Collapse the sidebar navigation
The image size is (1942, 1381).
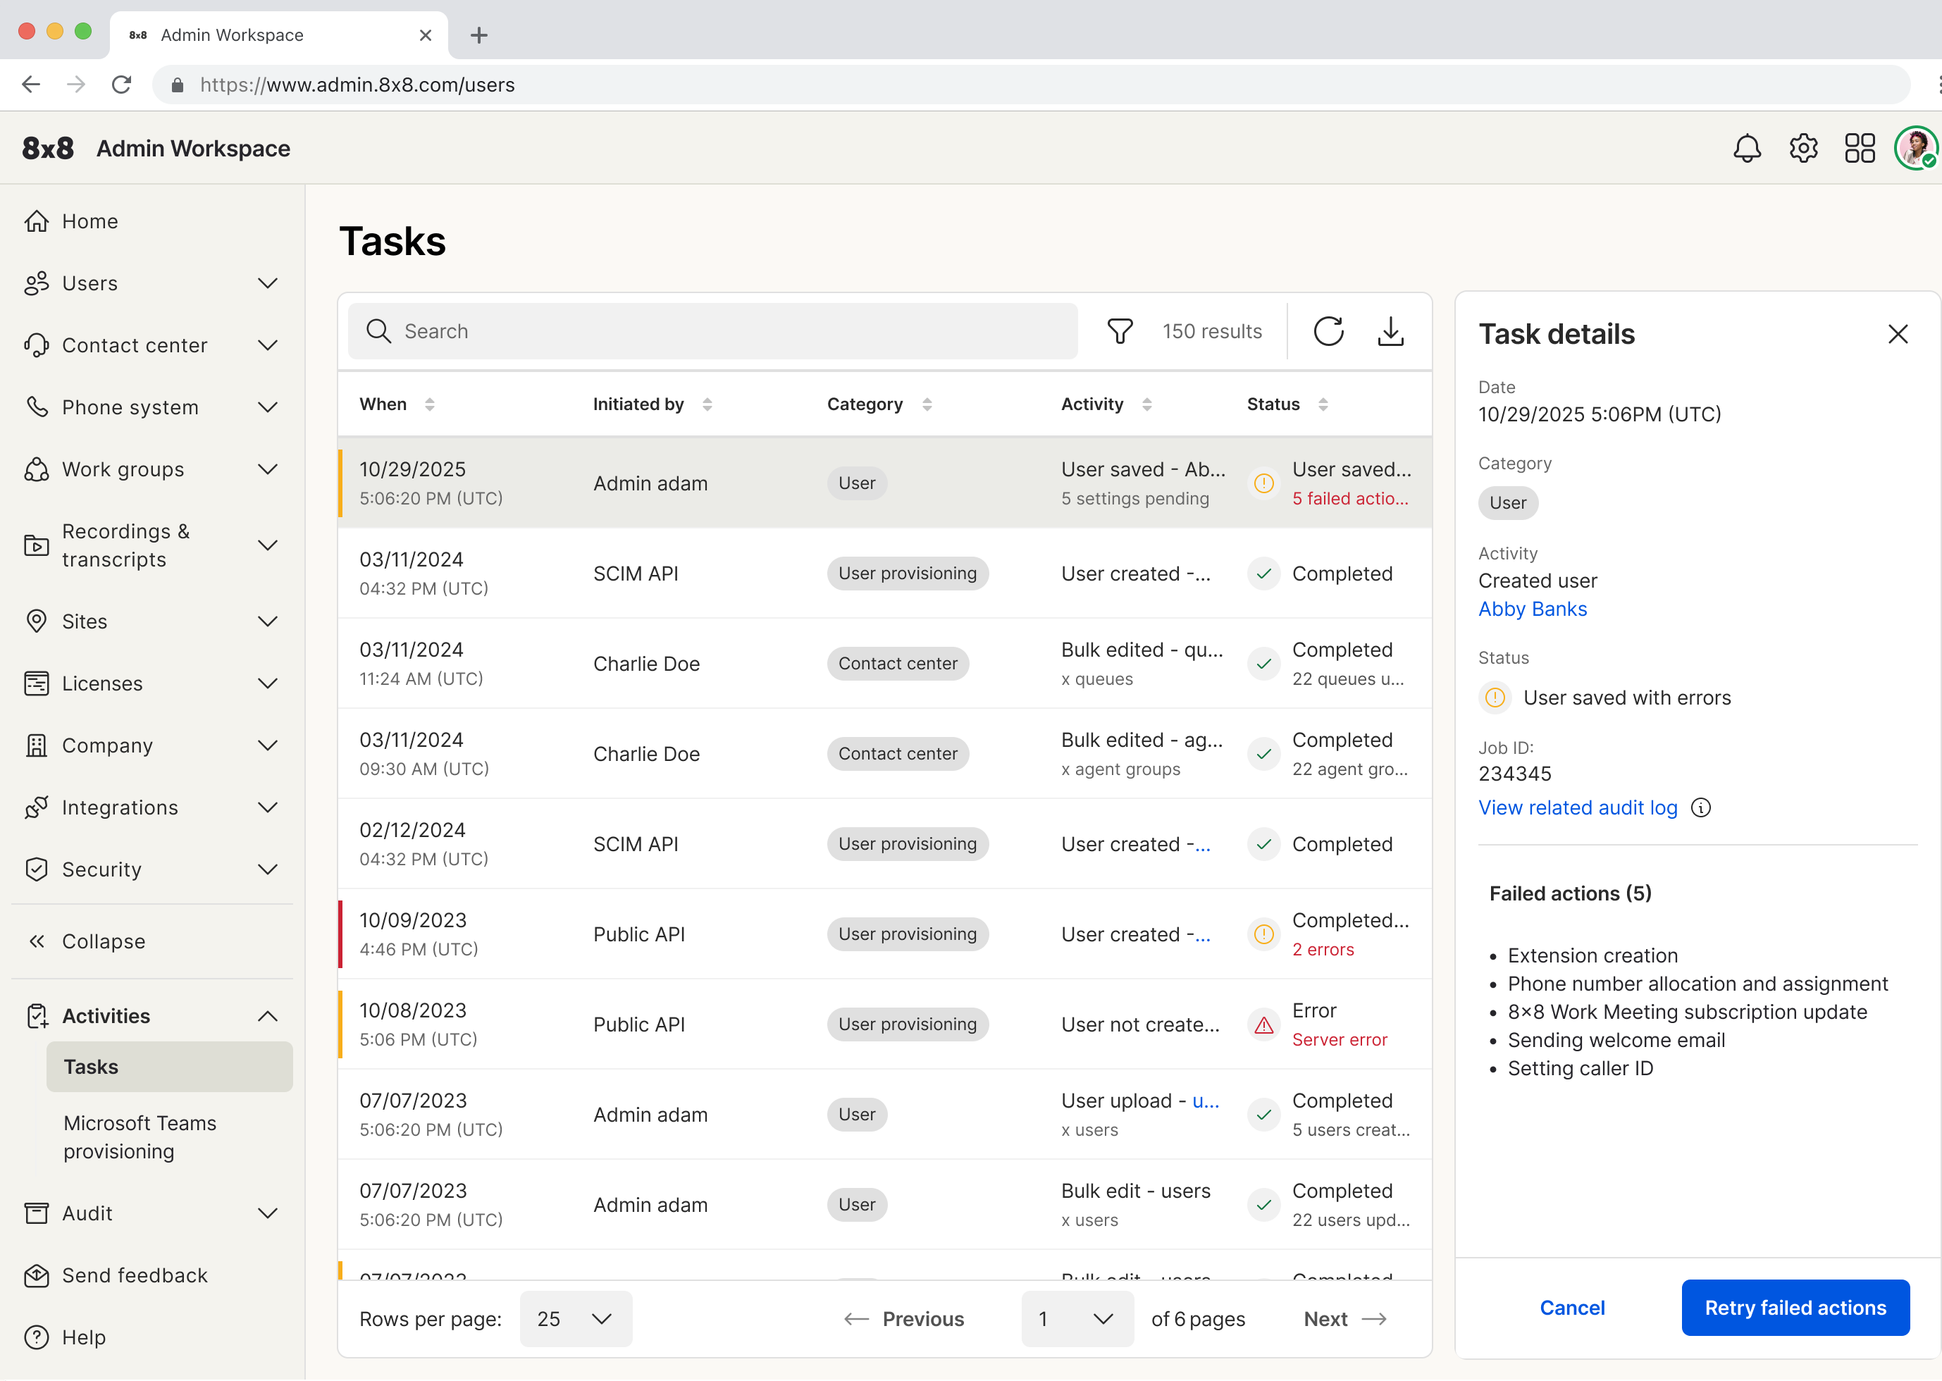point(153,941)
